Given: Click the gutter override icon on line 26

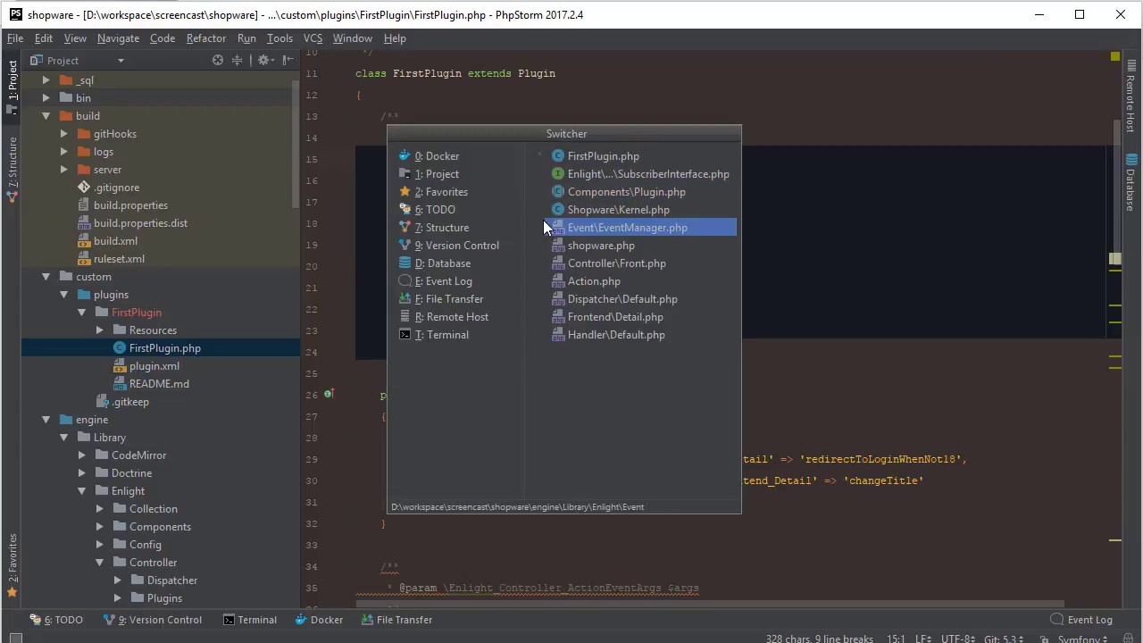Looking at the screenshot, I should (329, 394).
